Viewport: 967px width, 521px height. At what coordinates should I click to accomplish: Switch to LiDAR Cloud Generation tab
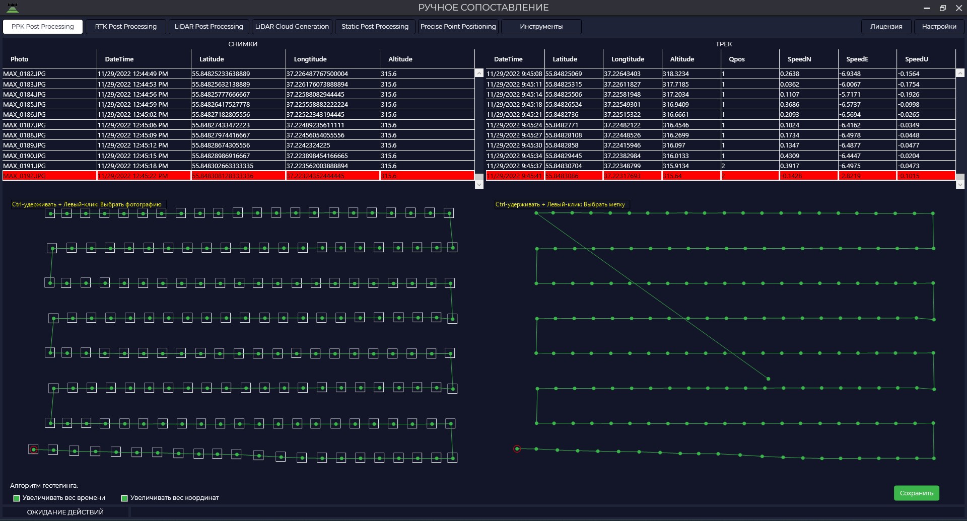[292, 27]
